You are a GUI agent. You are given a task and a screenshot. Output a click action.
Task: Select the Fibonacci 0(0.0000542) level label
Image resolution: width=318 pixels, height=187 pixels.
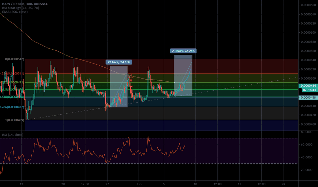(x=15, y=59)
